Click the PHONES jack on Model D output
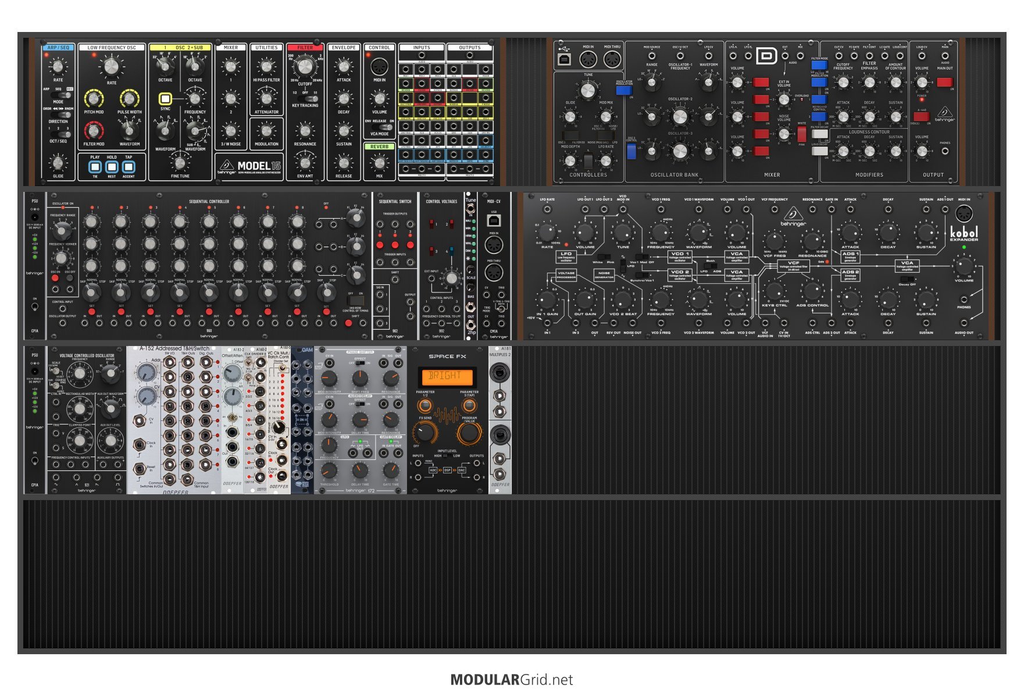Viewport: 1024px width, 692px height. [945, 151]
